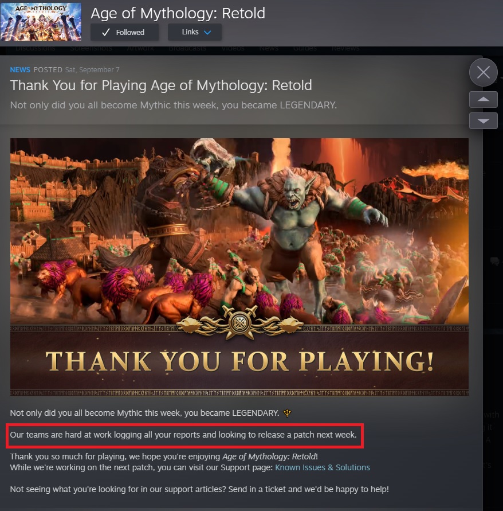The image size is (503, 511).
Task: Click the golden trident emoji icon
Action: (x=287, y=413)
